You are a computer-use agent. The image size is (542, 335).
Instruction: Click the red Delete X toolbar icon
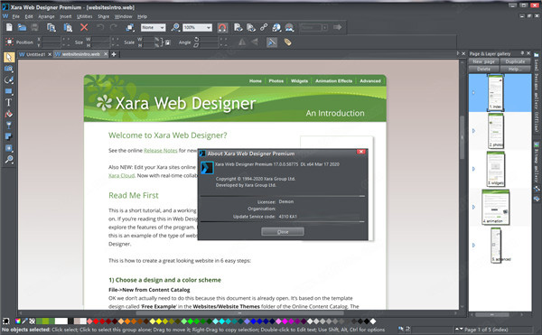(84, 27)
